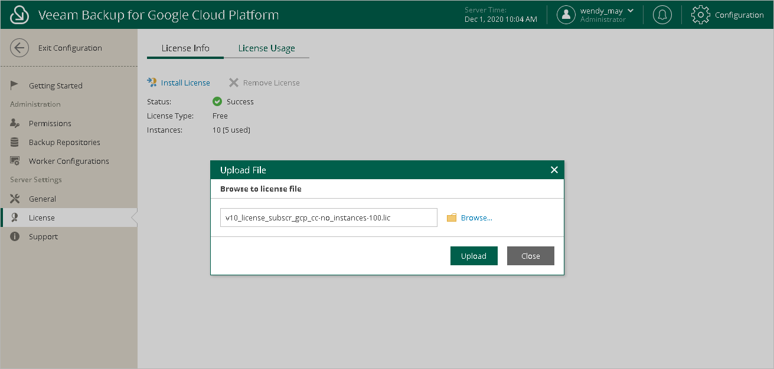Click Exit Configuration text
The image size is (774, 369).
[70, 48]
